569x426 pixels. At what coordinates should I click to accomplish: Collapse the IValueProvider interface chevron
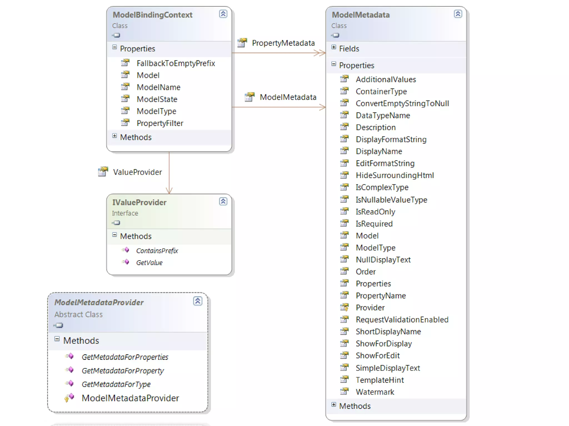[x=223, y=201]
